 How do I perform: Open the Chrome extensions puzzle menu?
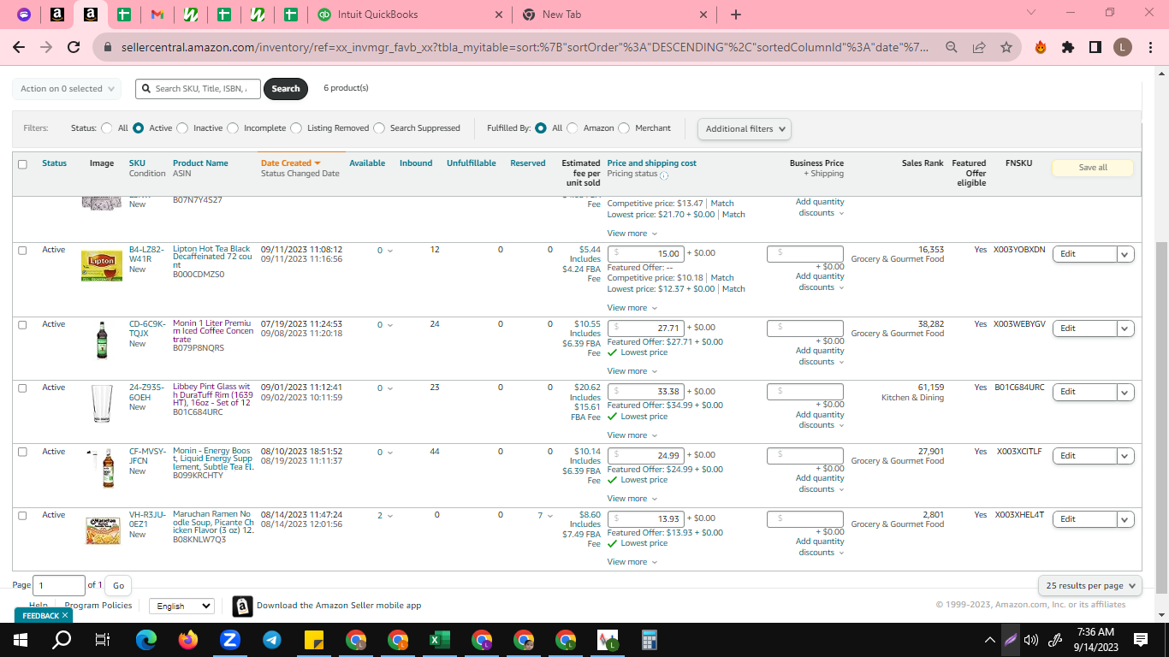pyautogui.click(x=1068, y=48)
